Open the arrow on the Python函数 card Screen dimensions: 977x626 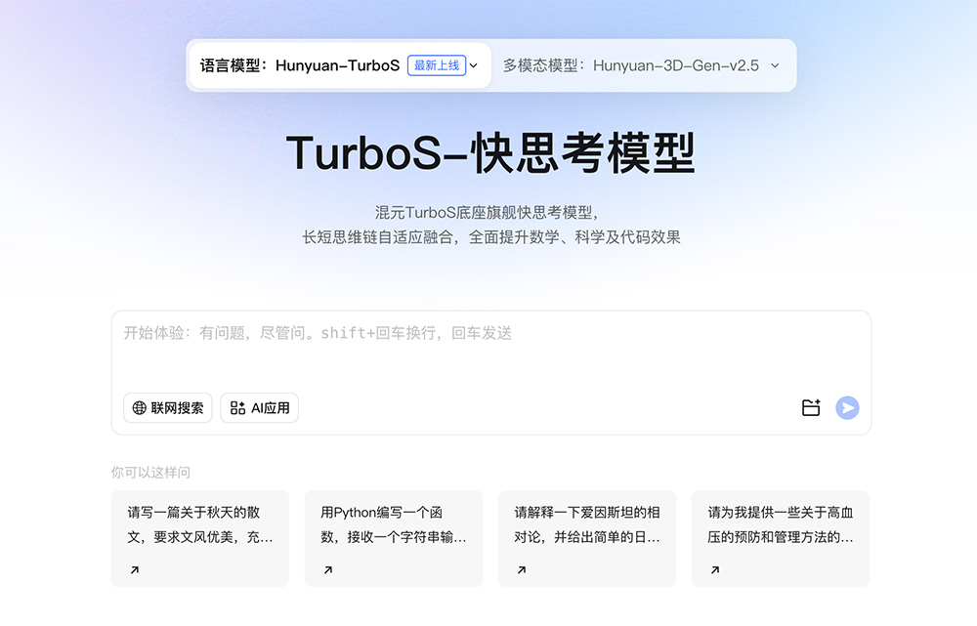tap(328, 569)
